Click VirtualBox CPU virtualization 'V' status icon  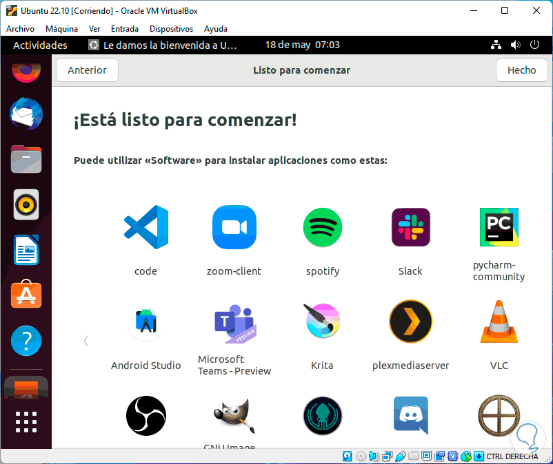pyautogui.click(x=453, y=456)
